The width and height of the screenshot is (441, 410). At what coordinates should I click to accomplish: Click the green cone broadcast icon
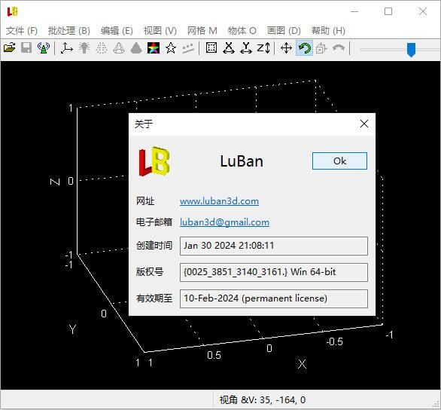(x=44, y=48)
